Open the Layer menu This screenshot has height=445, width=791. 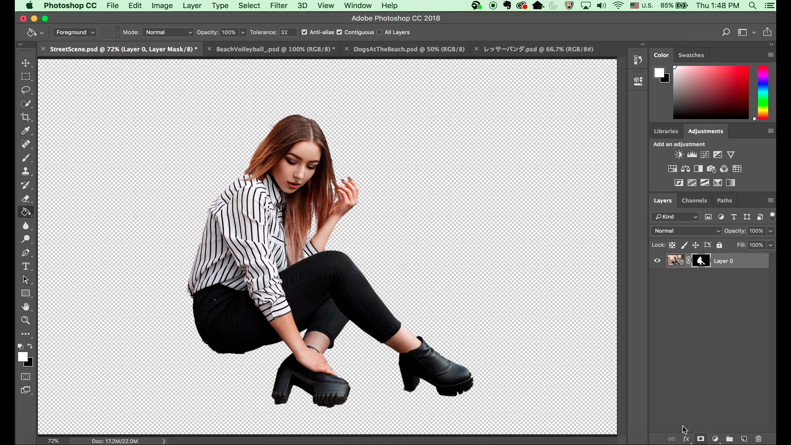[192, 5]
